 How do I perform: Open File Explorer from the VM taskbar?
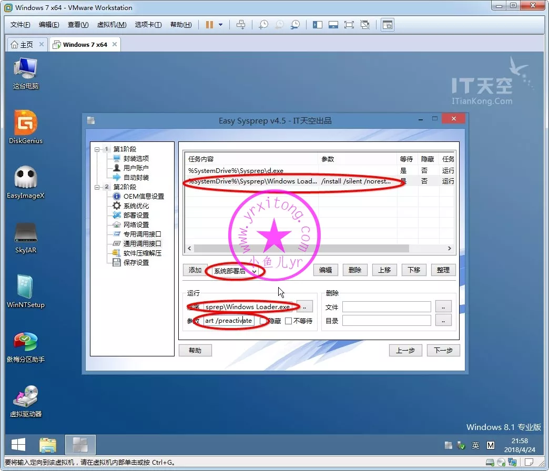click(48, 445)
